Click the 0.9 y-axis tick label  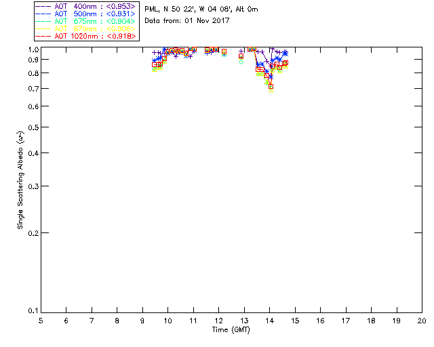pos(33,60)
